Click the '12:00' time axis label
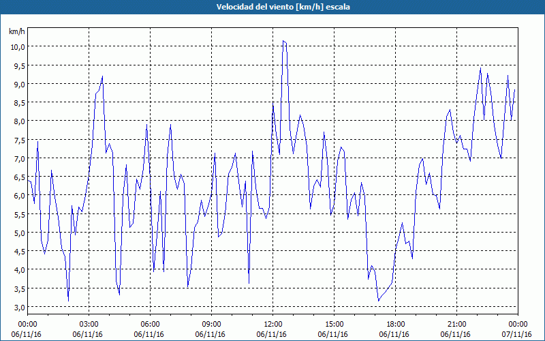 point(273,325)
